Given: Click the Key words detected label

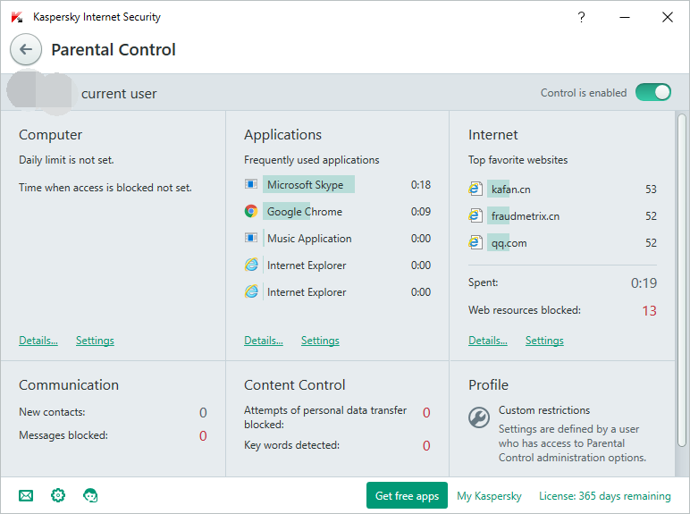Looking at the screenshot, I should click(291, 445).
